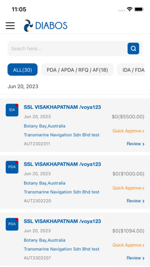The image size is (150, 267).
Task: Tap the battery status bar icon
Action: (x=139, y=9)
